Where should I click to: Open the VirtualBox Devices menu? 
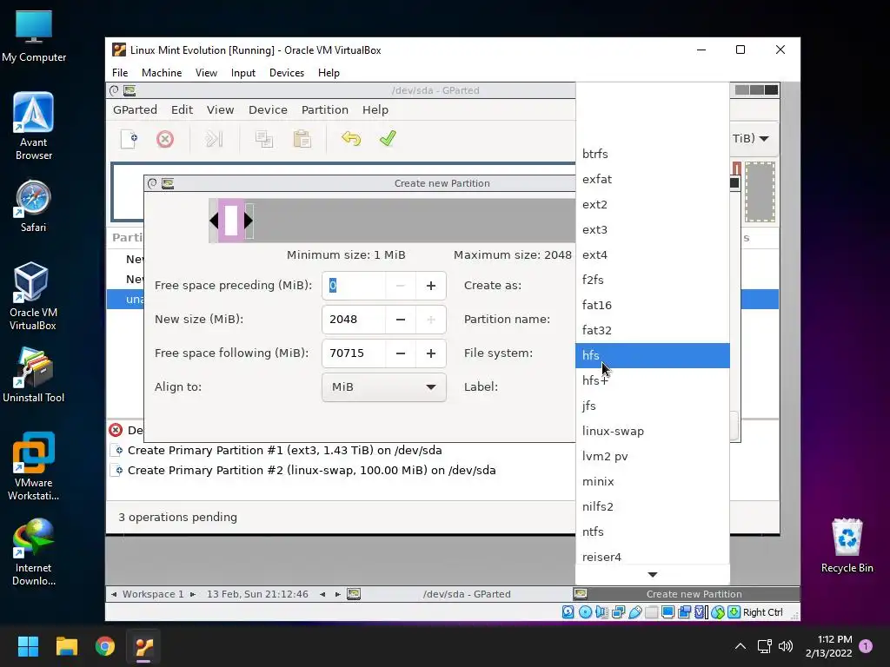coord(287,73)
